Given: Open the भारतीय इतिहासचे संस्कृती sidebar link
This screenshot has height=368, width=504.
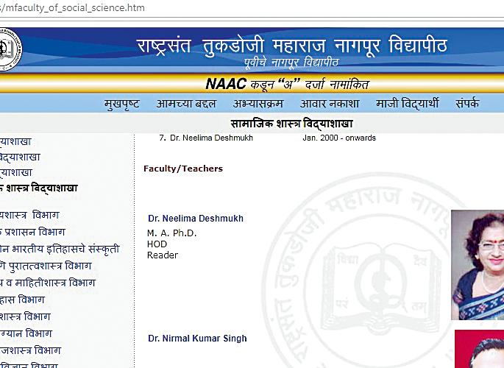Looking at the screenshot, I should click(x=60, y=249).
